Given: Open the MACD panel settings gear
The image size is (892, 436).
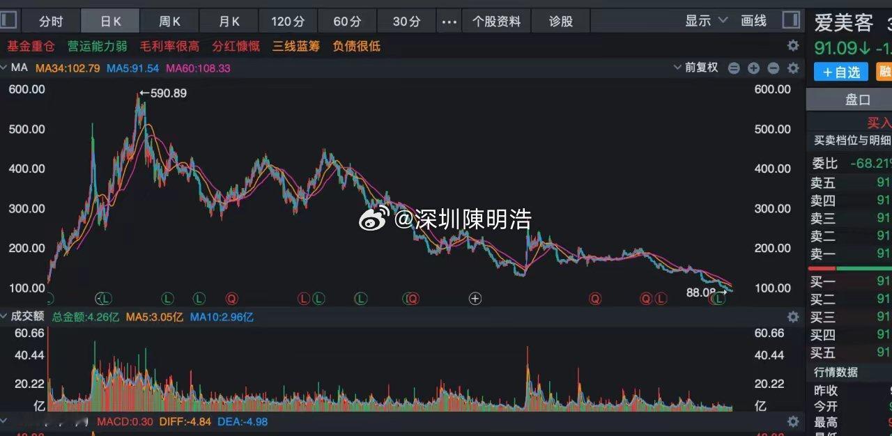Looking at the screenshot, I should (793, 421).
